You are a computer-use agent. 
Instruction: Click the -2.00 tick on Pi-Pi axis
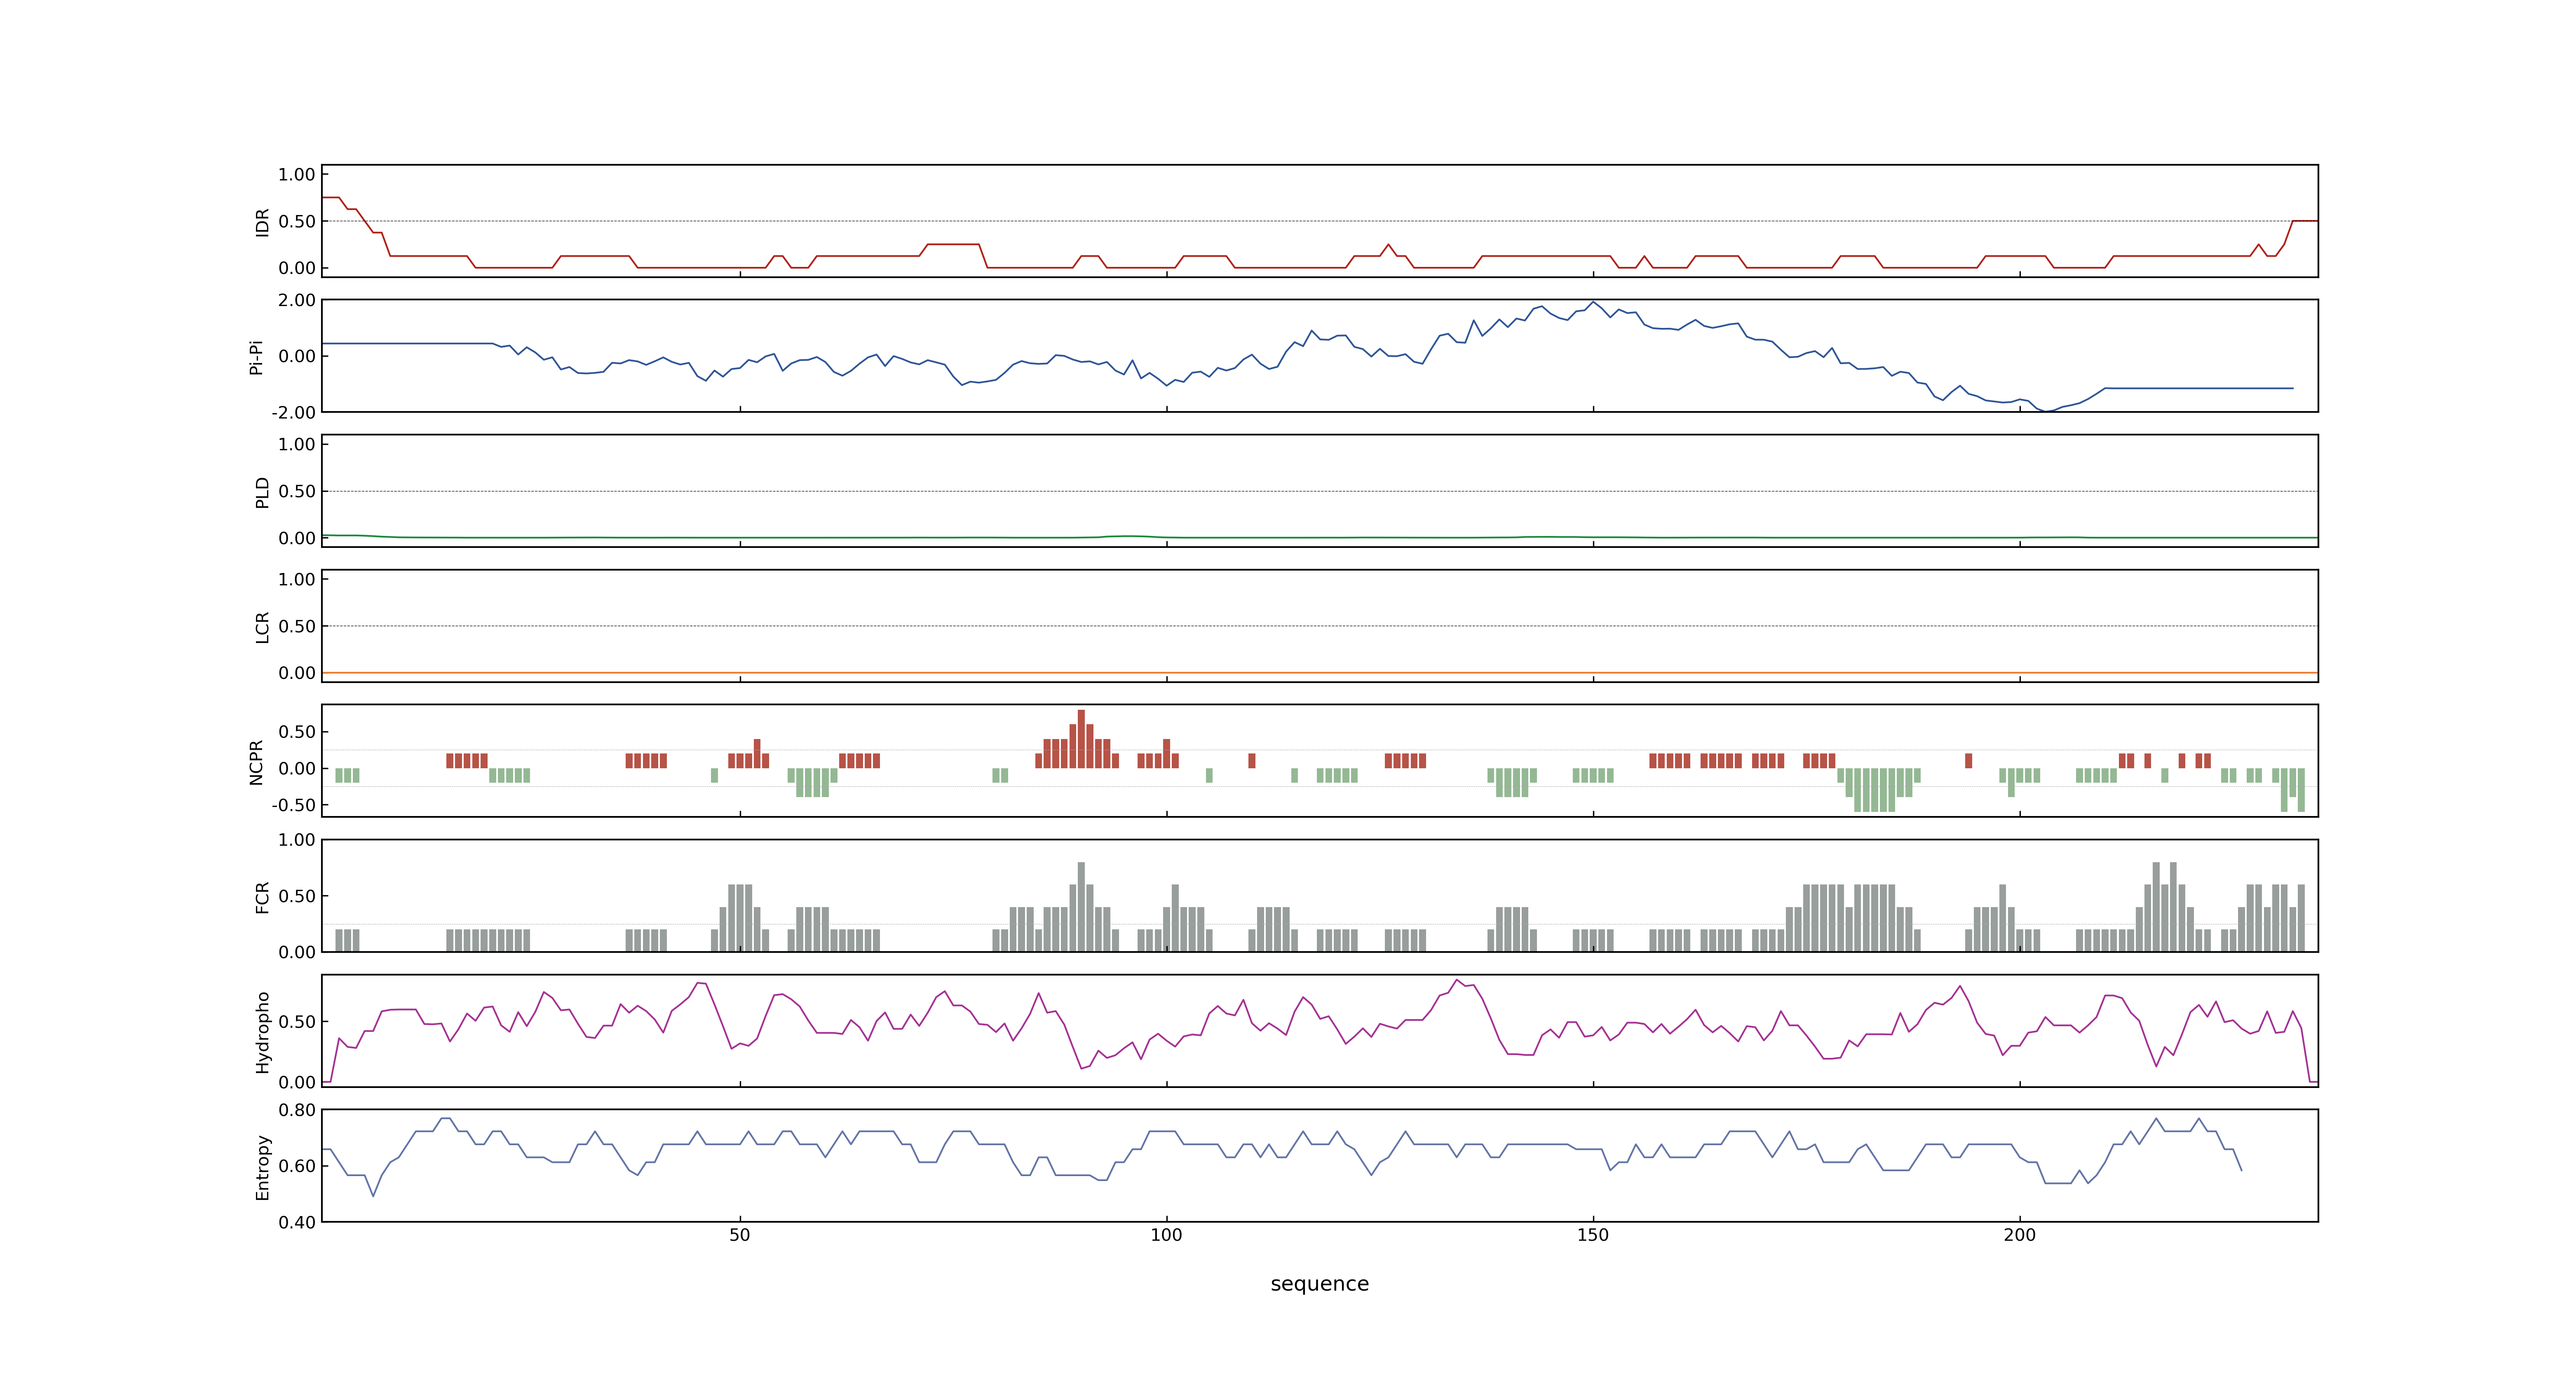[x=293, y=413]
